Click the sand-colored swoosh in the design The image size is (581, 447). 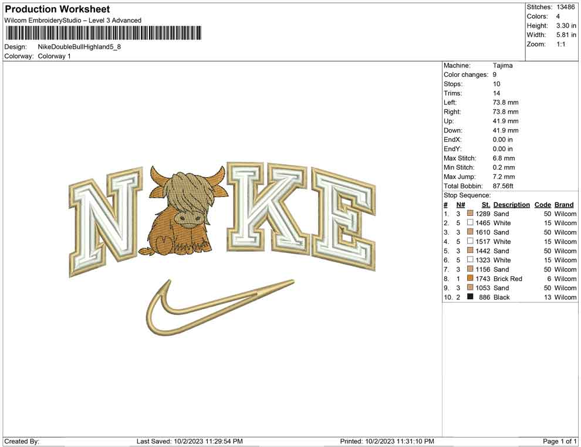pos(220,307)
